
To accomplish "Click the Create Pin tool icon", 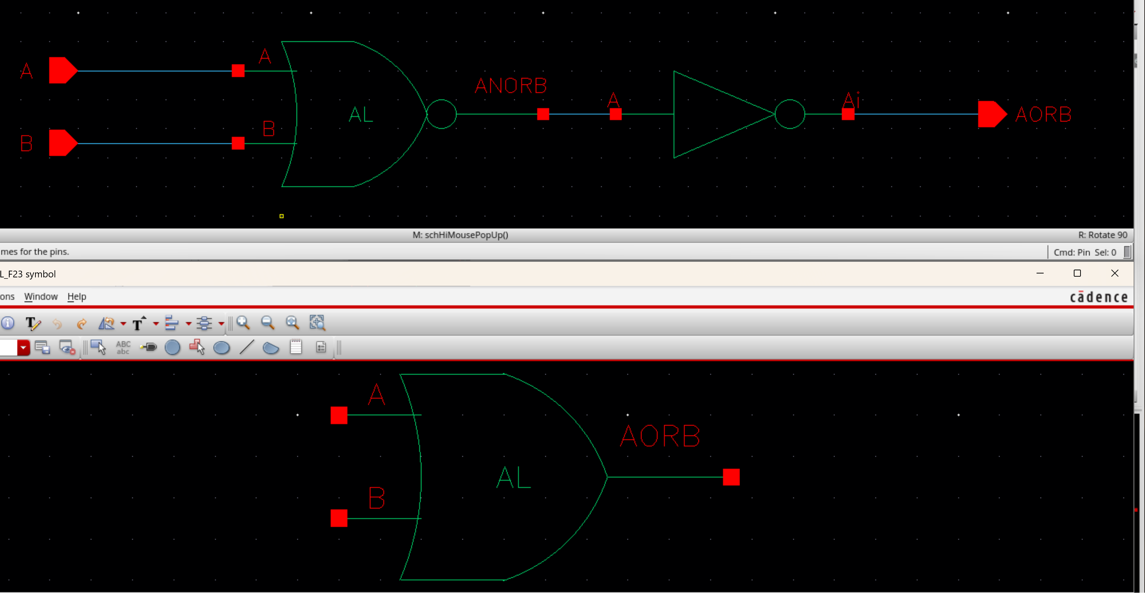I will tap(148, 348).
